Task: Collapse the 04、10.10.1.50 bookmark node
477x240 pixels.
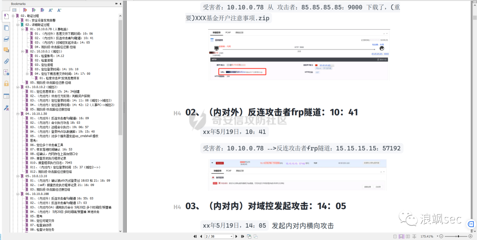Action: 18,114
